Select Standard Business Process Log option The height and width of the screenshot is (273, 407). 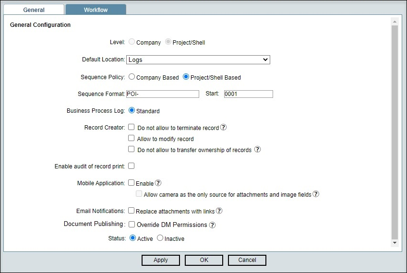point(132,110)
